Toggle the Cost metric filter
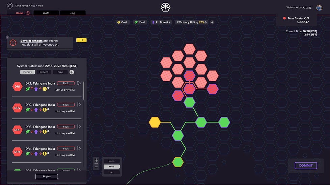 point(122,22)
